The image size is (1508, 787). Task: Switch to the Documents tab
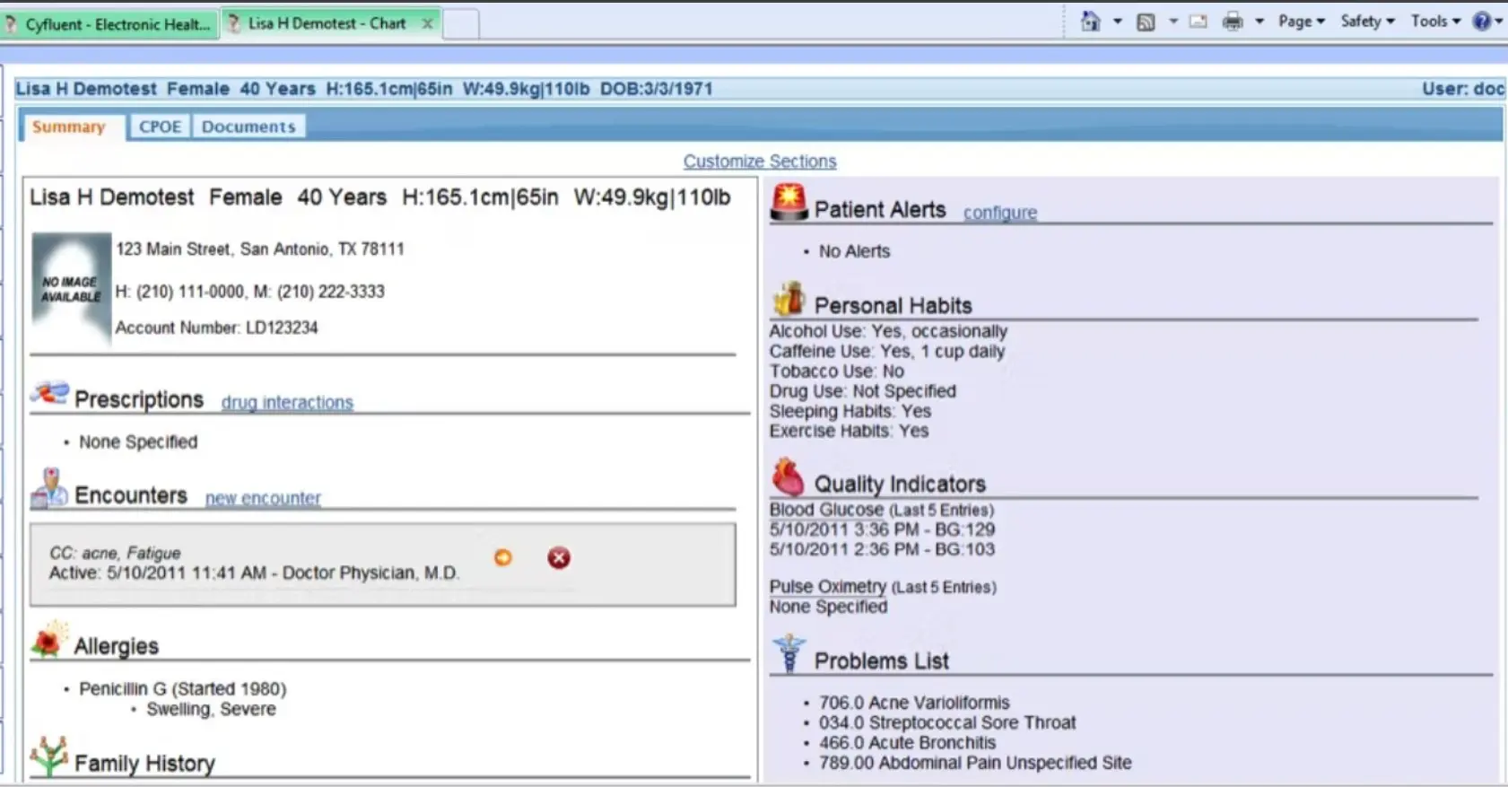pyautogui.click(x=248, y=127)
